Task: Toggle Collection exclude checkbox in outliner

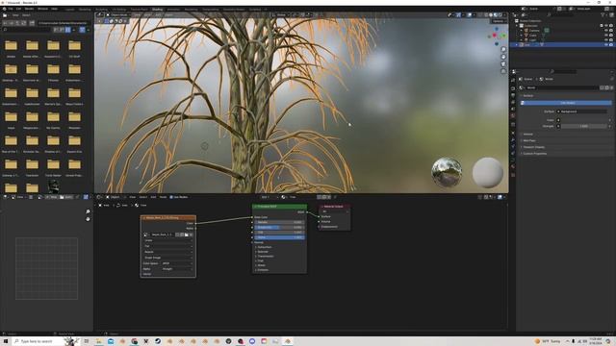Action: click(x=602, y=26)
